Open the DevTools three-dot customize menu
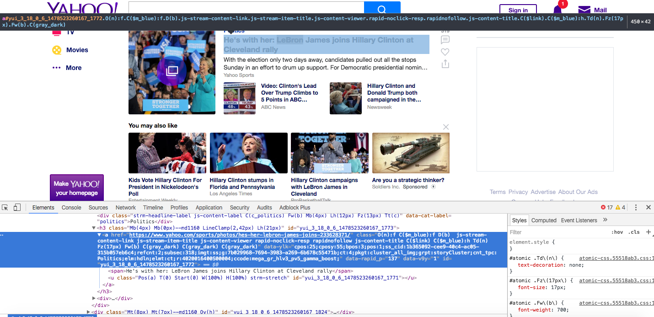Screen dimensions: 654x317 636,208
